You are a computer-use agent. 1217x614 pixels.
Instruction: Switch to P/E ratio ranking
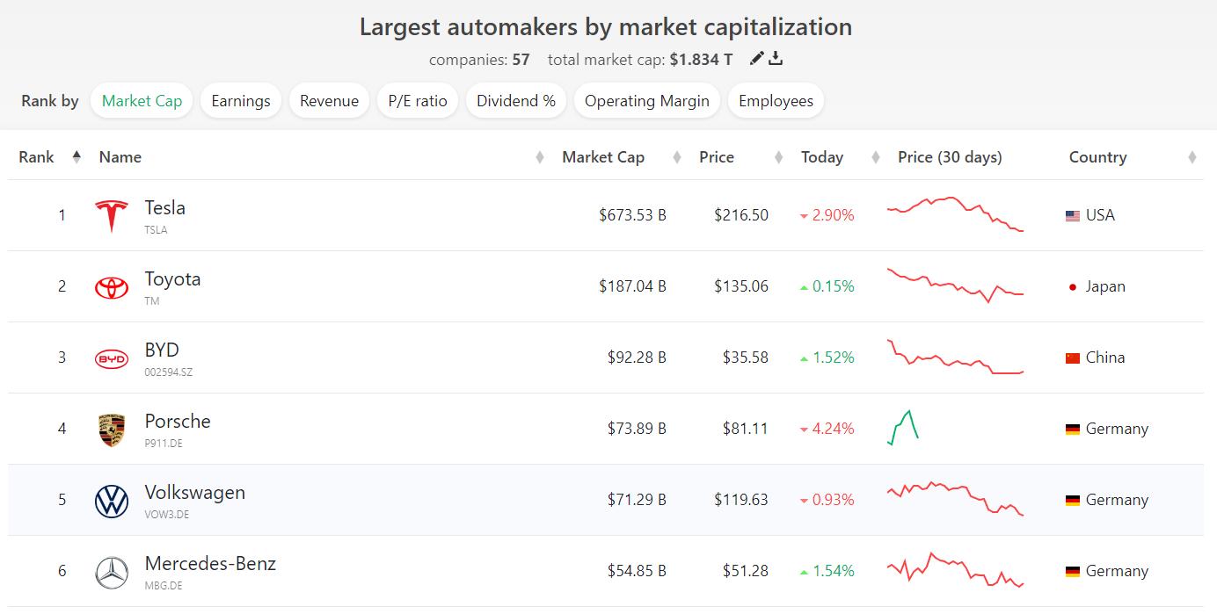(x=418, y=101)
